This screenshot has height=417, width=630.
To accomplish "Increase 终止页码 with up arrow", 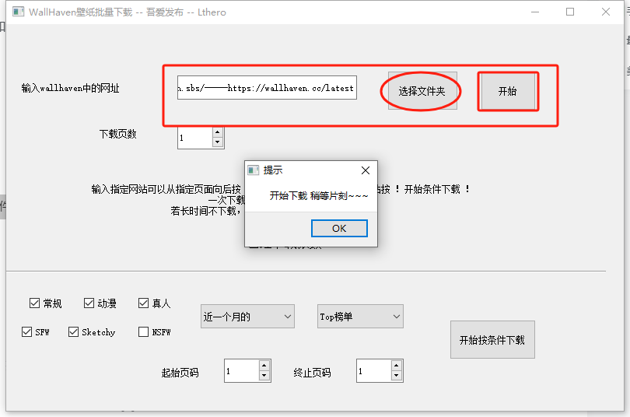I will 396,365.
